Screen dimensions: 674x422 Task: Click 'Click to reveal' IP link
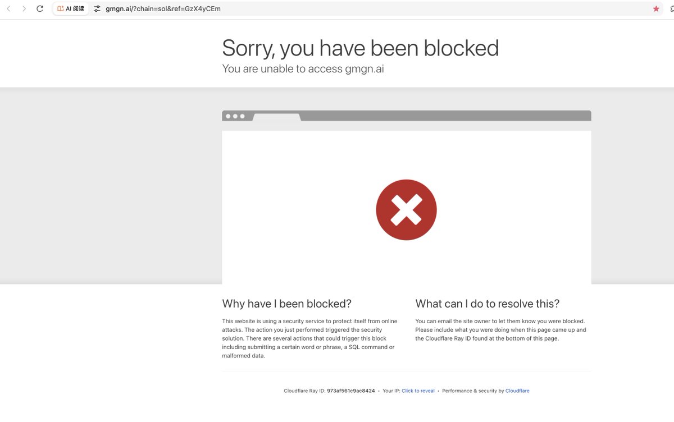pos(418,391)
